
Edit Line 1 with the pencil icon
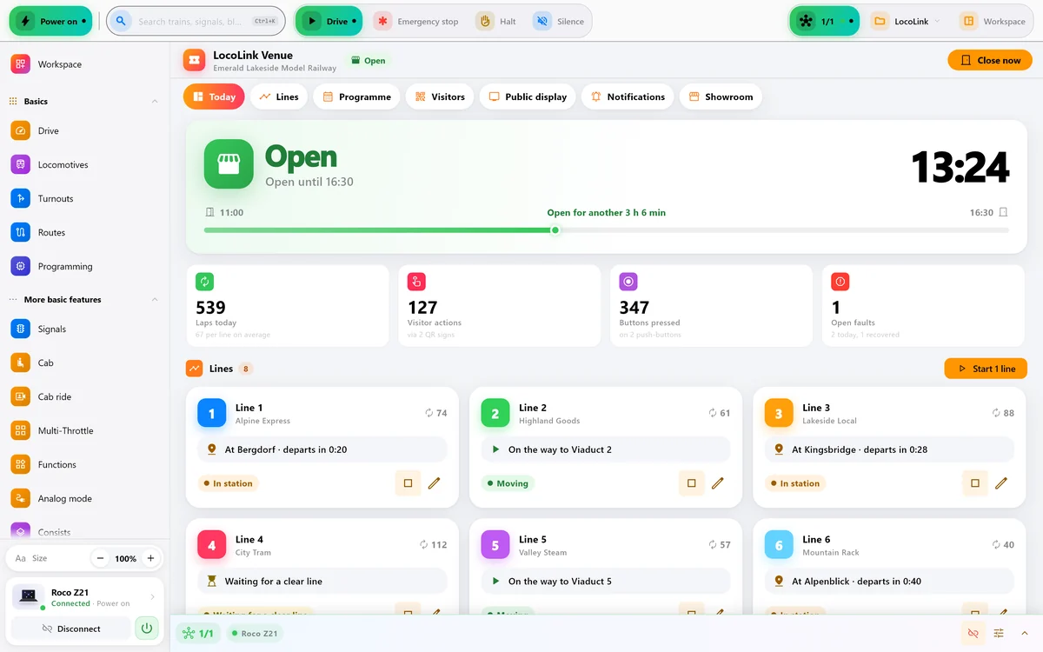[x=435, y=483]
